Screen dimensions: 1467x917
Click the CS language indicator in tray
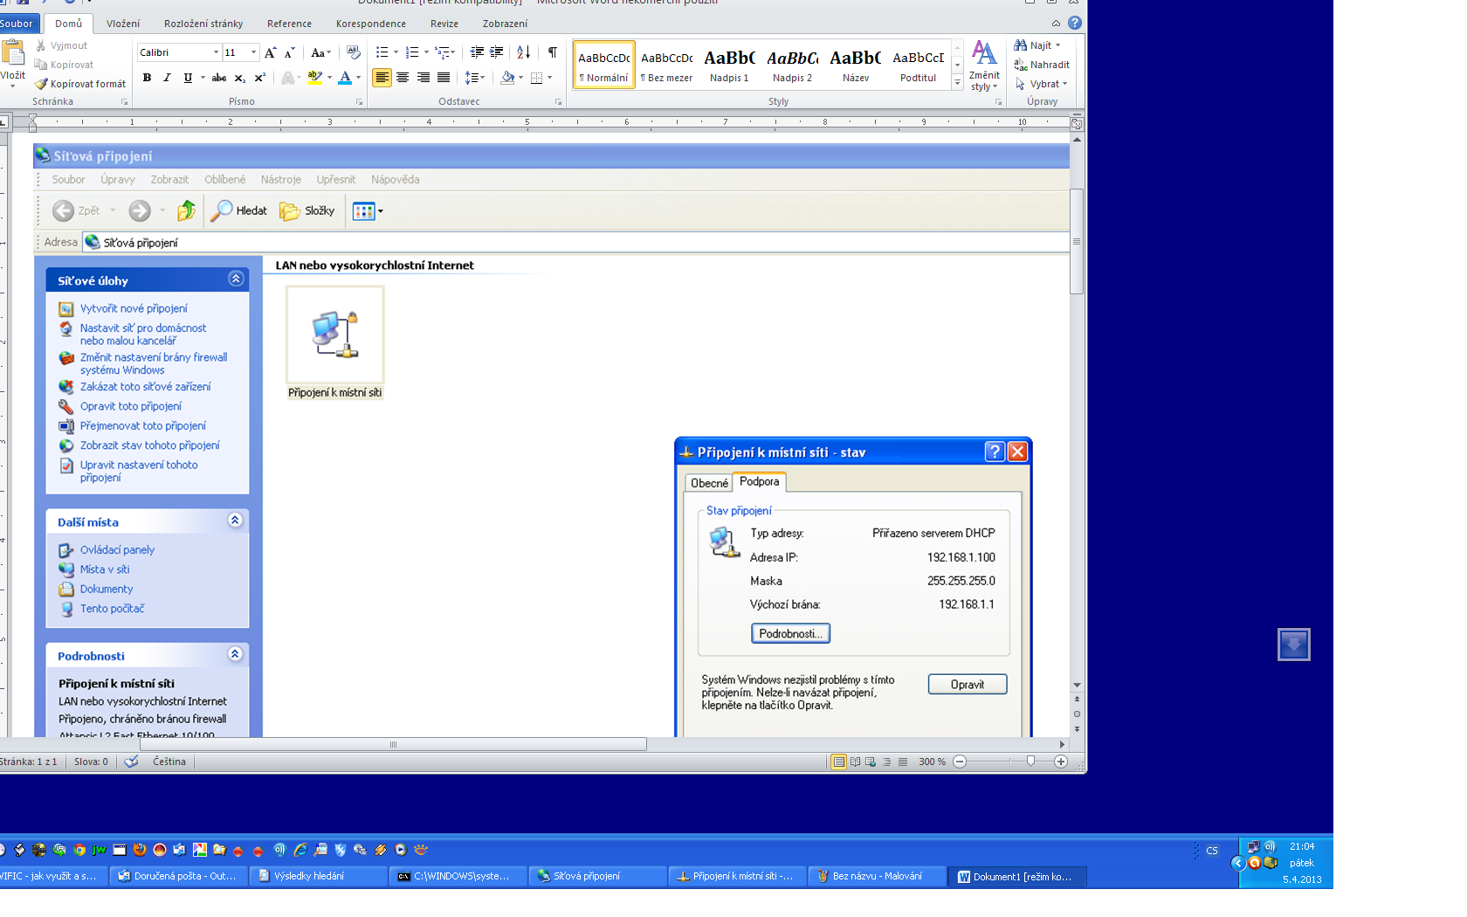tap(1212, 851)
